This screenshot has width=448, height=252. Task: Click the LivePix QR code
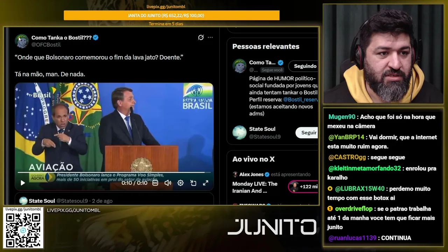coord(23,230)
